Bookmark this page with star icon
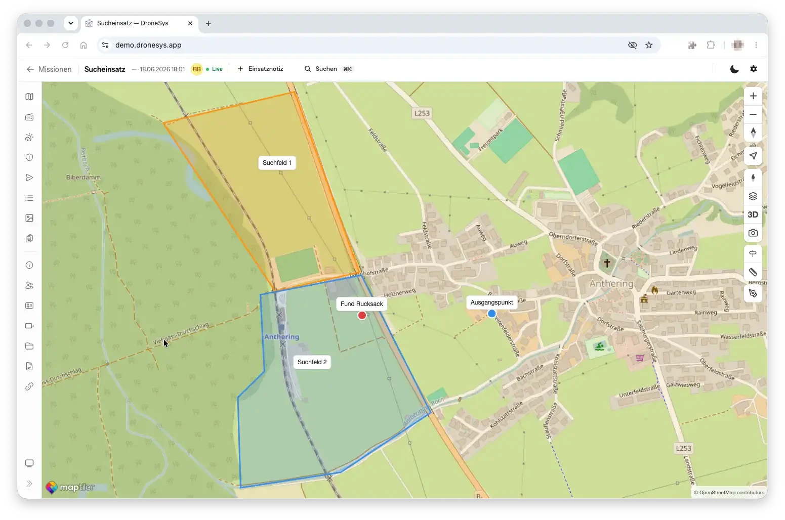Viewport: 785px width, 520px height. [649, 45]
